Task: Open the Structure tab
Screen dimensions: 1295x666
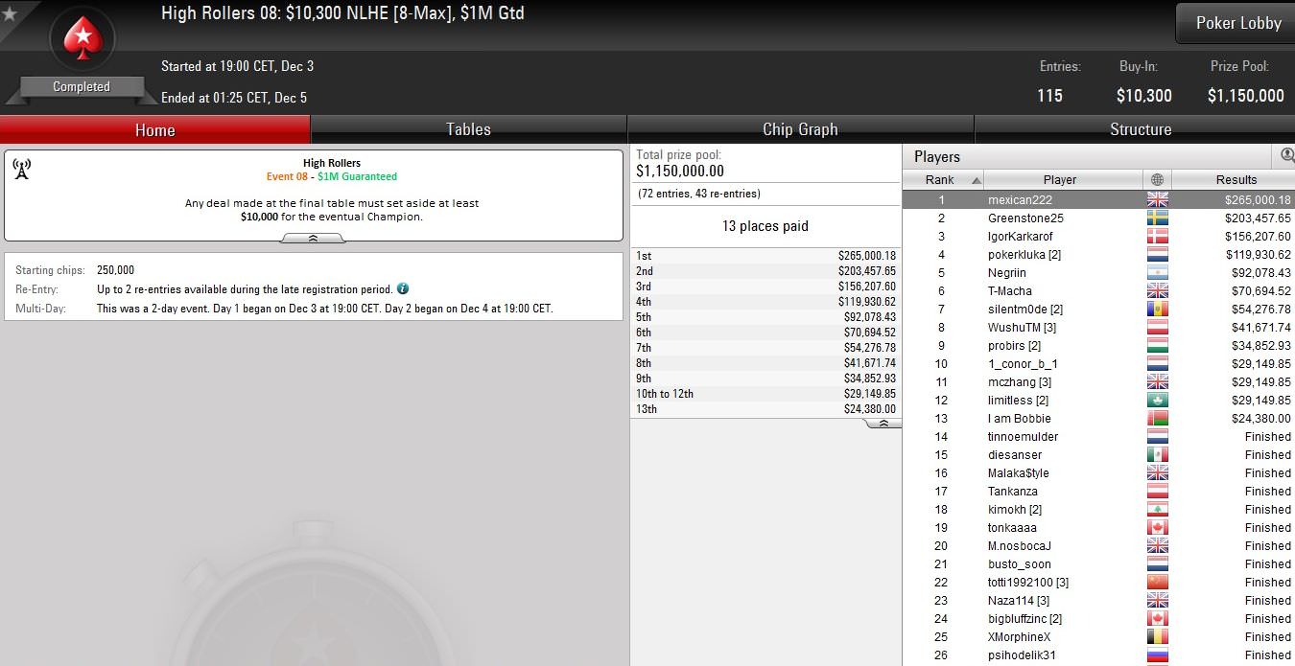Action: pyautogui.click(x=1141, y=129)
